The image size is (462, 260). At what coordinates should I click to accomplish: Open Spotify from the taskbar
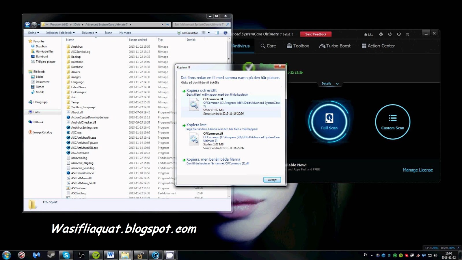point(96,255)
